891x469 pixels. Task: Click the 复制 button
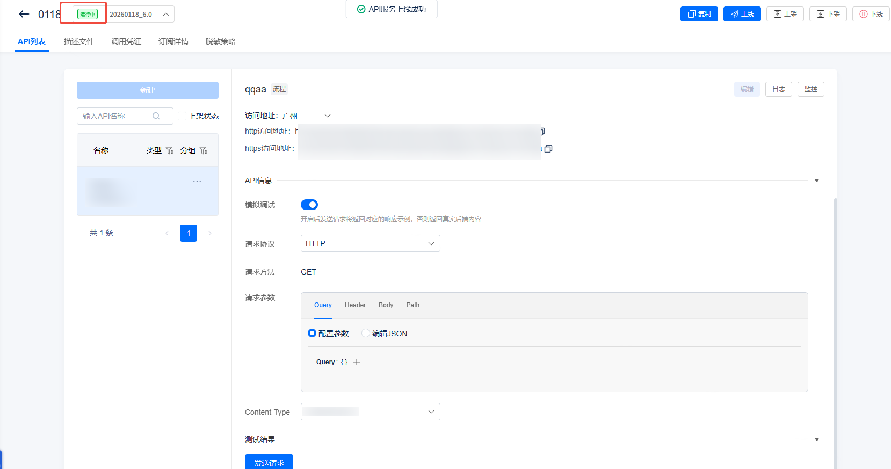point(699,14)
